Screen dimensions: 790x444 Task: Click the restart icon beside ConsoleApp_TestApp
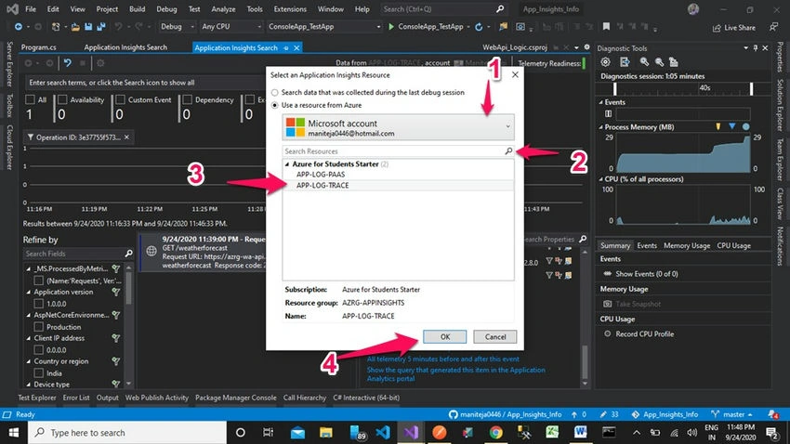point(479,27)
